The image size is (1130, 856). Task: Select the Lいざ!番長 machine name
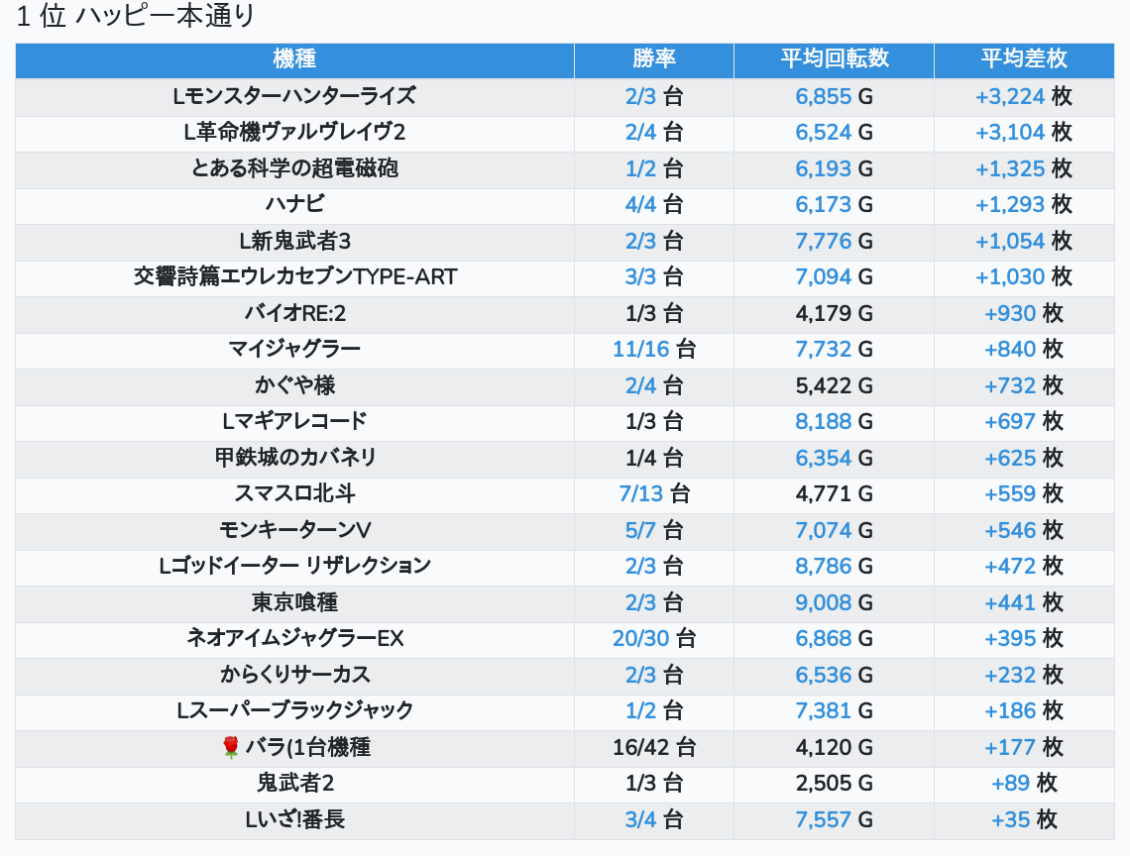(294, 819)
